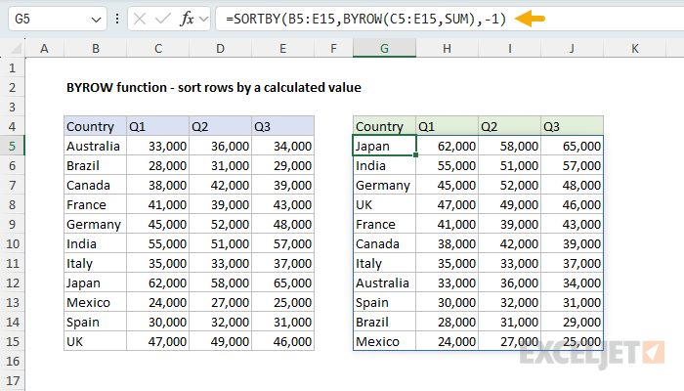Select row 1 header
The height and width of the screenshot is (391, 684).
coord(12,68)
